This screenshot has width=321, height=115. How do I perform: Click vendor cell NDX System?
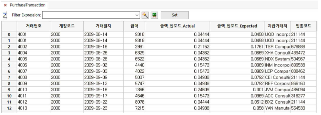[x=277, y=59]
